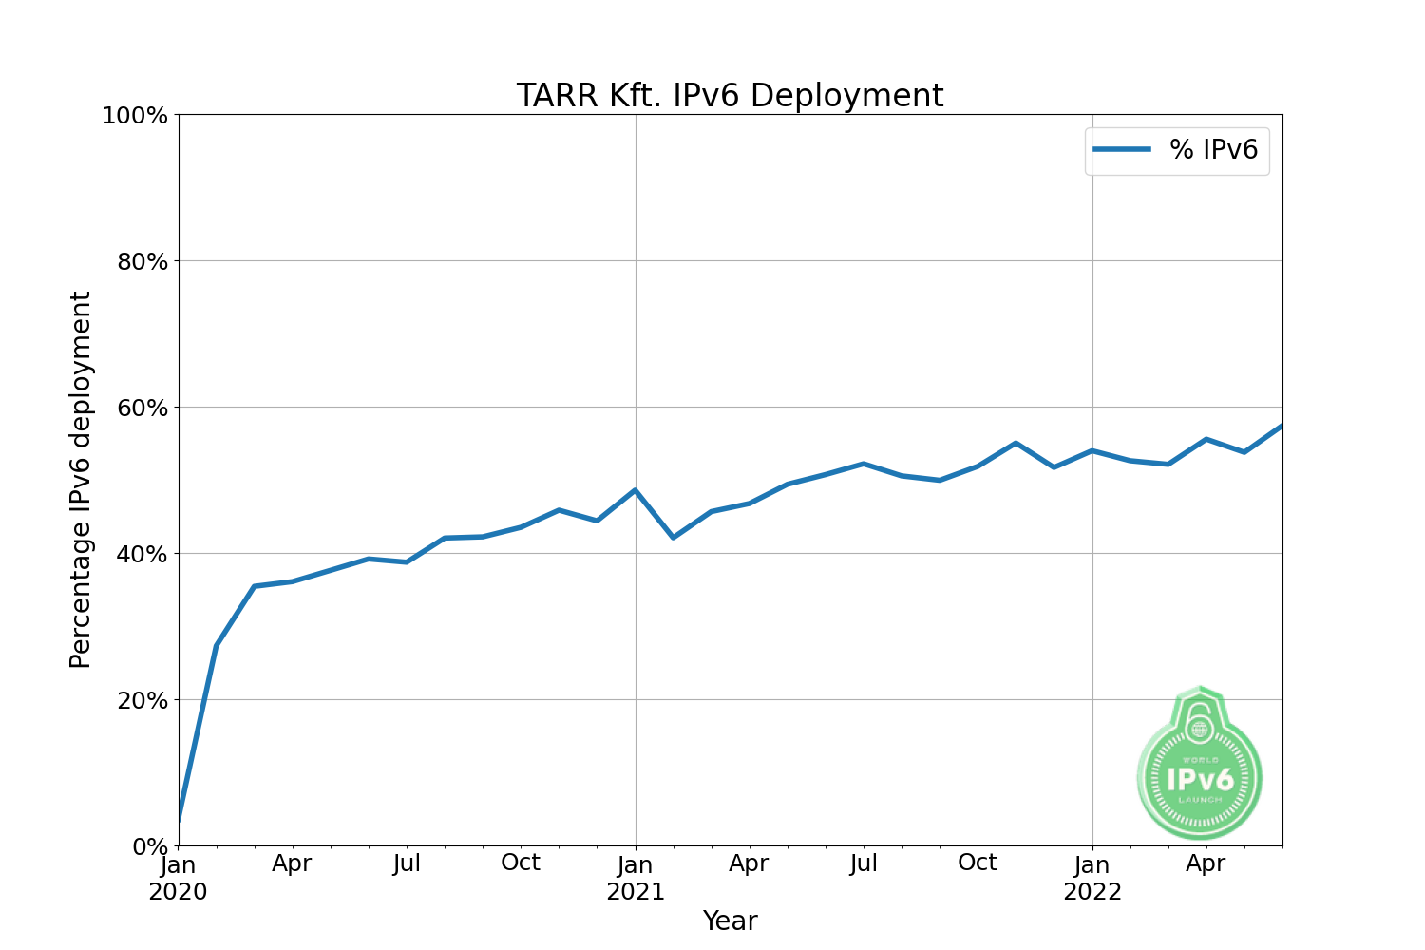1425x950 pixels.
Task: Click the '% IPv6' legend label
Action: (x=1213, y=150)
